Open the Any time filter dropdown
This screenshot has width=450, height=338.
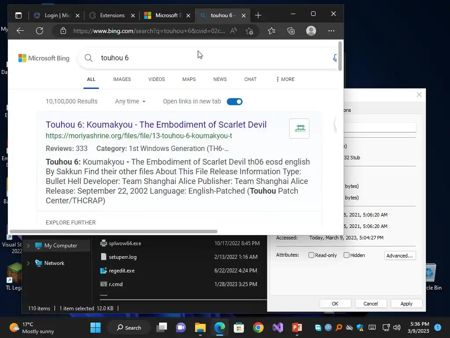pos(130,102)
